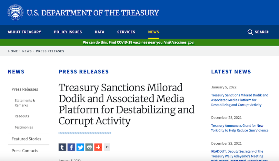279x161 pixels.
Task: Share article on Facebook
Action: coord(71,147)
